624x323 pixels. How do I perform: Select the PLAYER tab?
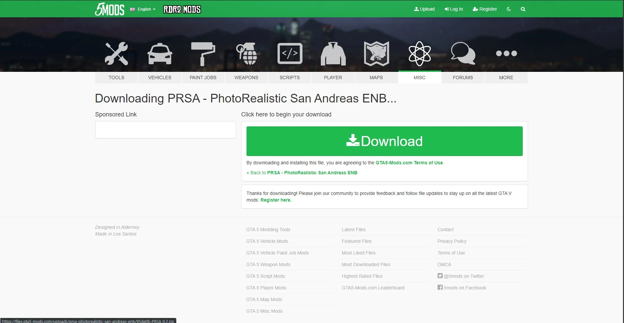tap(333, 78)
